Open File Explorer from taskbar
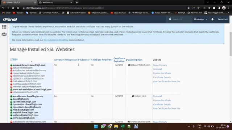 pyautogui.click(x=116, y=126)
